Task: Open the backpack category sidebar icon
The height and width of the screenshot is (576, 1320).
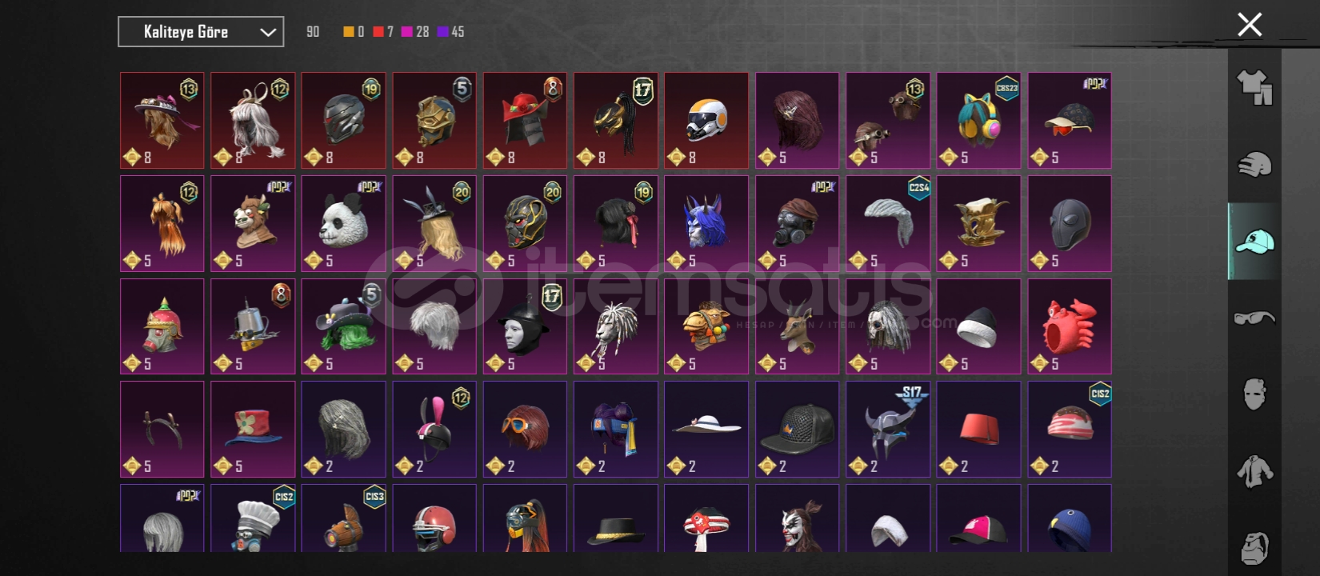Action: click(x=1254, y=547)
